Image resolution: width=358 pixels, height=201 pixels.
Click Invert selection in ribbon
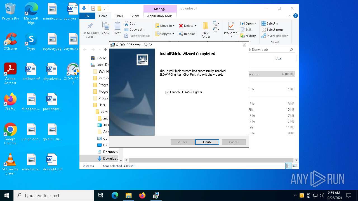pyautogui.click(x=275, y=36)
